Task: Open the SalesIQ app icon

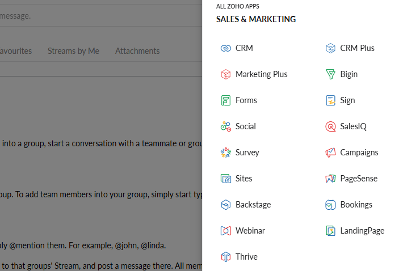Action: click(x=330, y=126)
